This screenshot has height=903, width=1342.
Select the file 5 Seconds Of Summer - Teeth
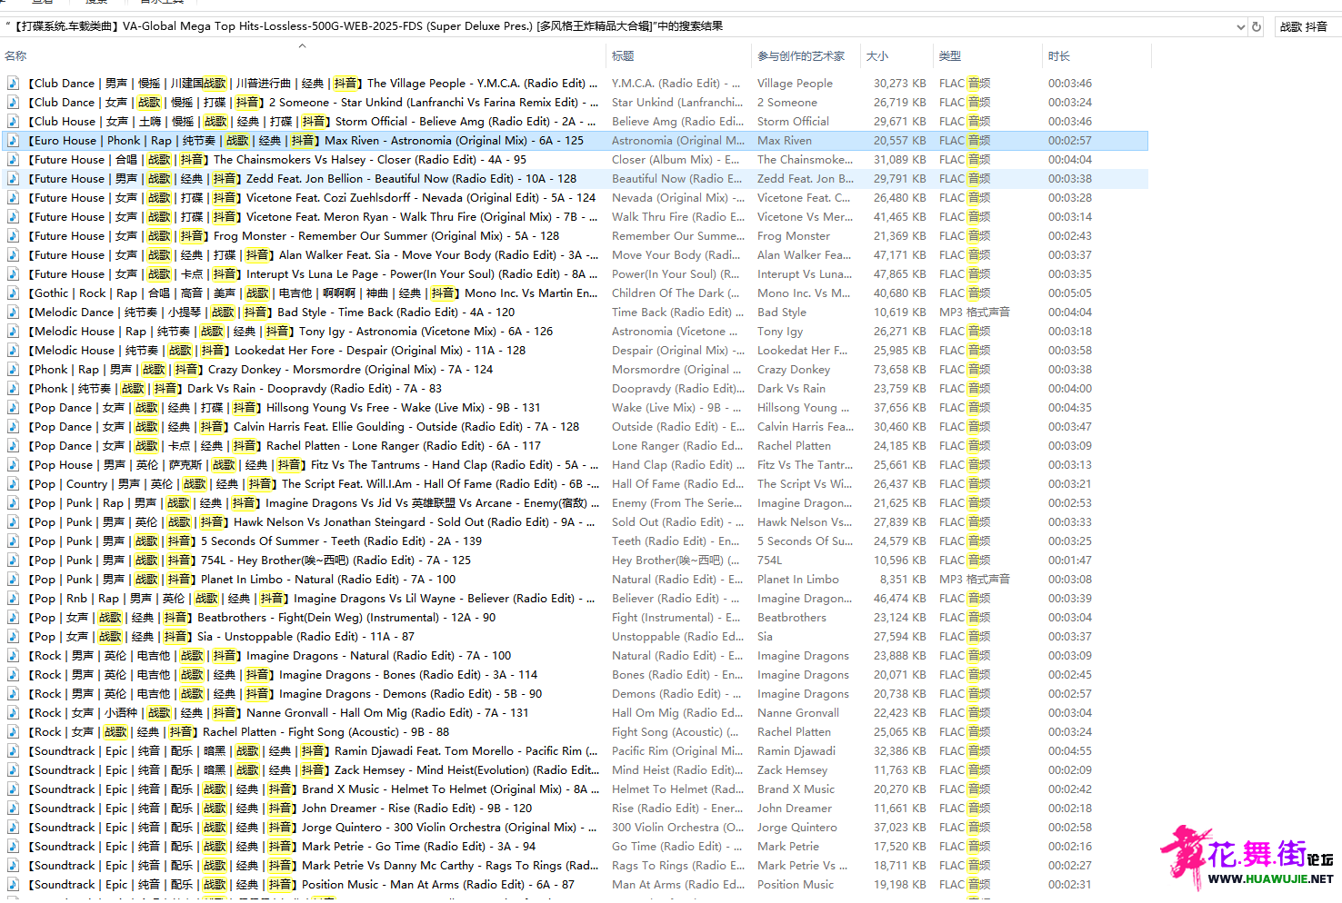(x=255, y=541)
